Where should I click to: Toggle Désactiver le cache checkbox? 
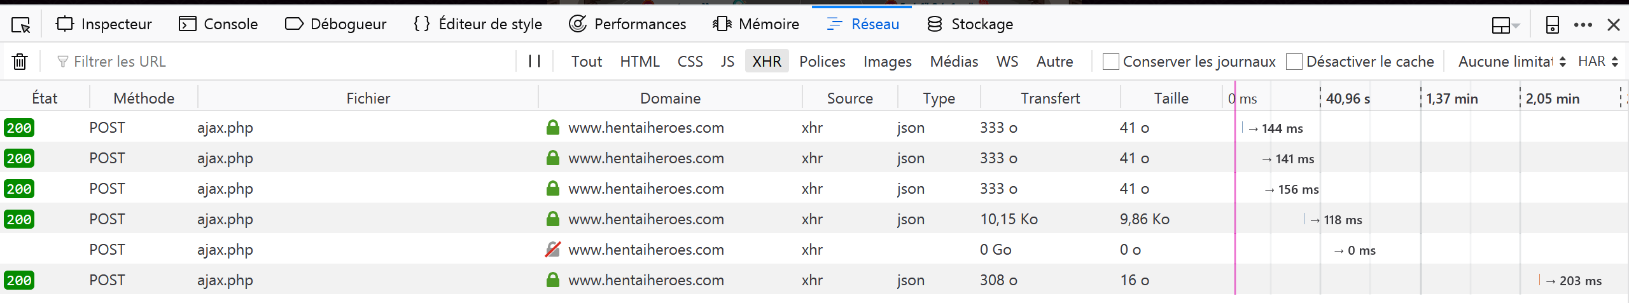point(1294,62)
